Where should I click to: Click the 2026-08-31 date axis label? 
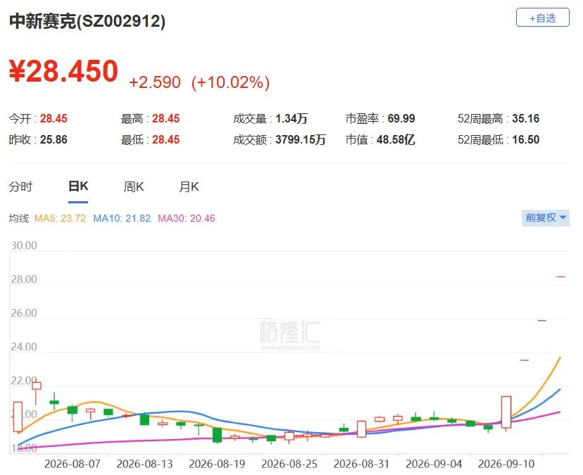pyautogui.click(x=361, y=464)
